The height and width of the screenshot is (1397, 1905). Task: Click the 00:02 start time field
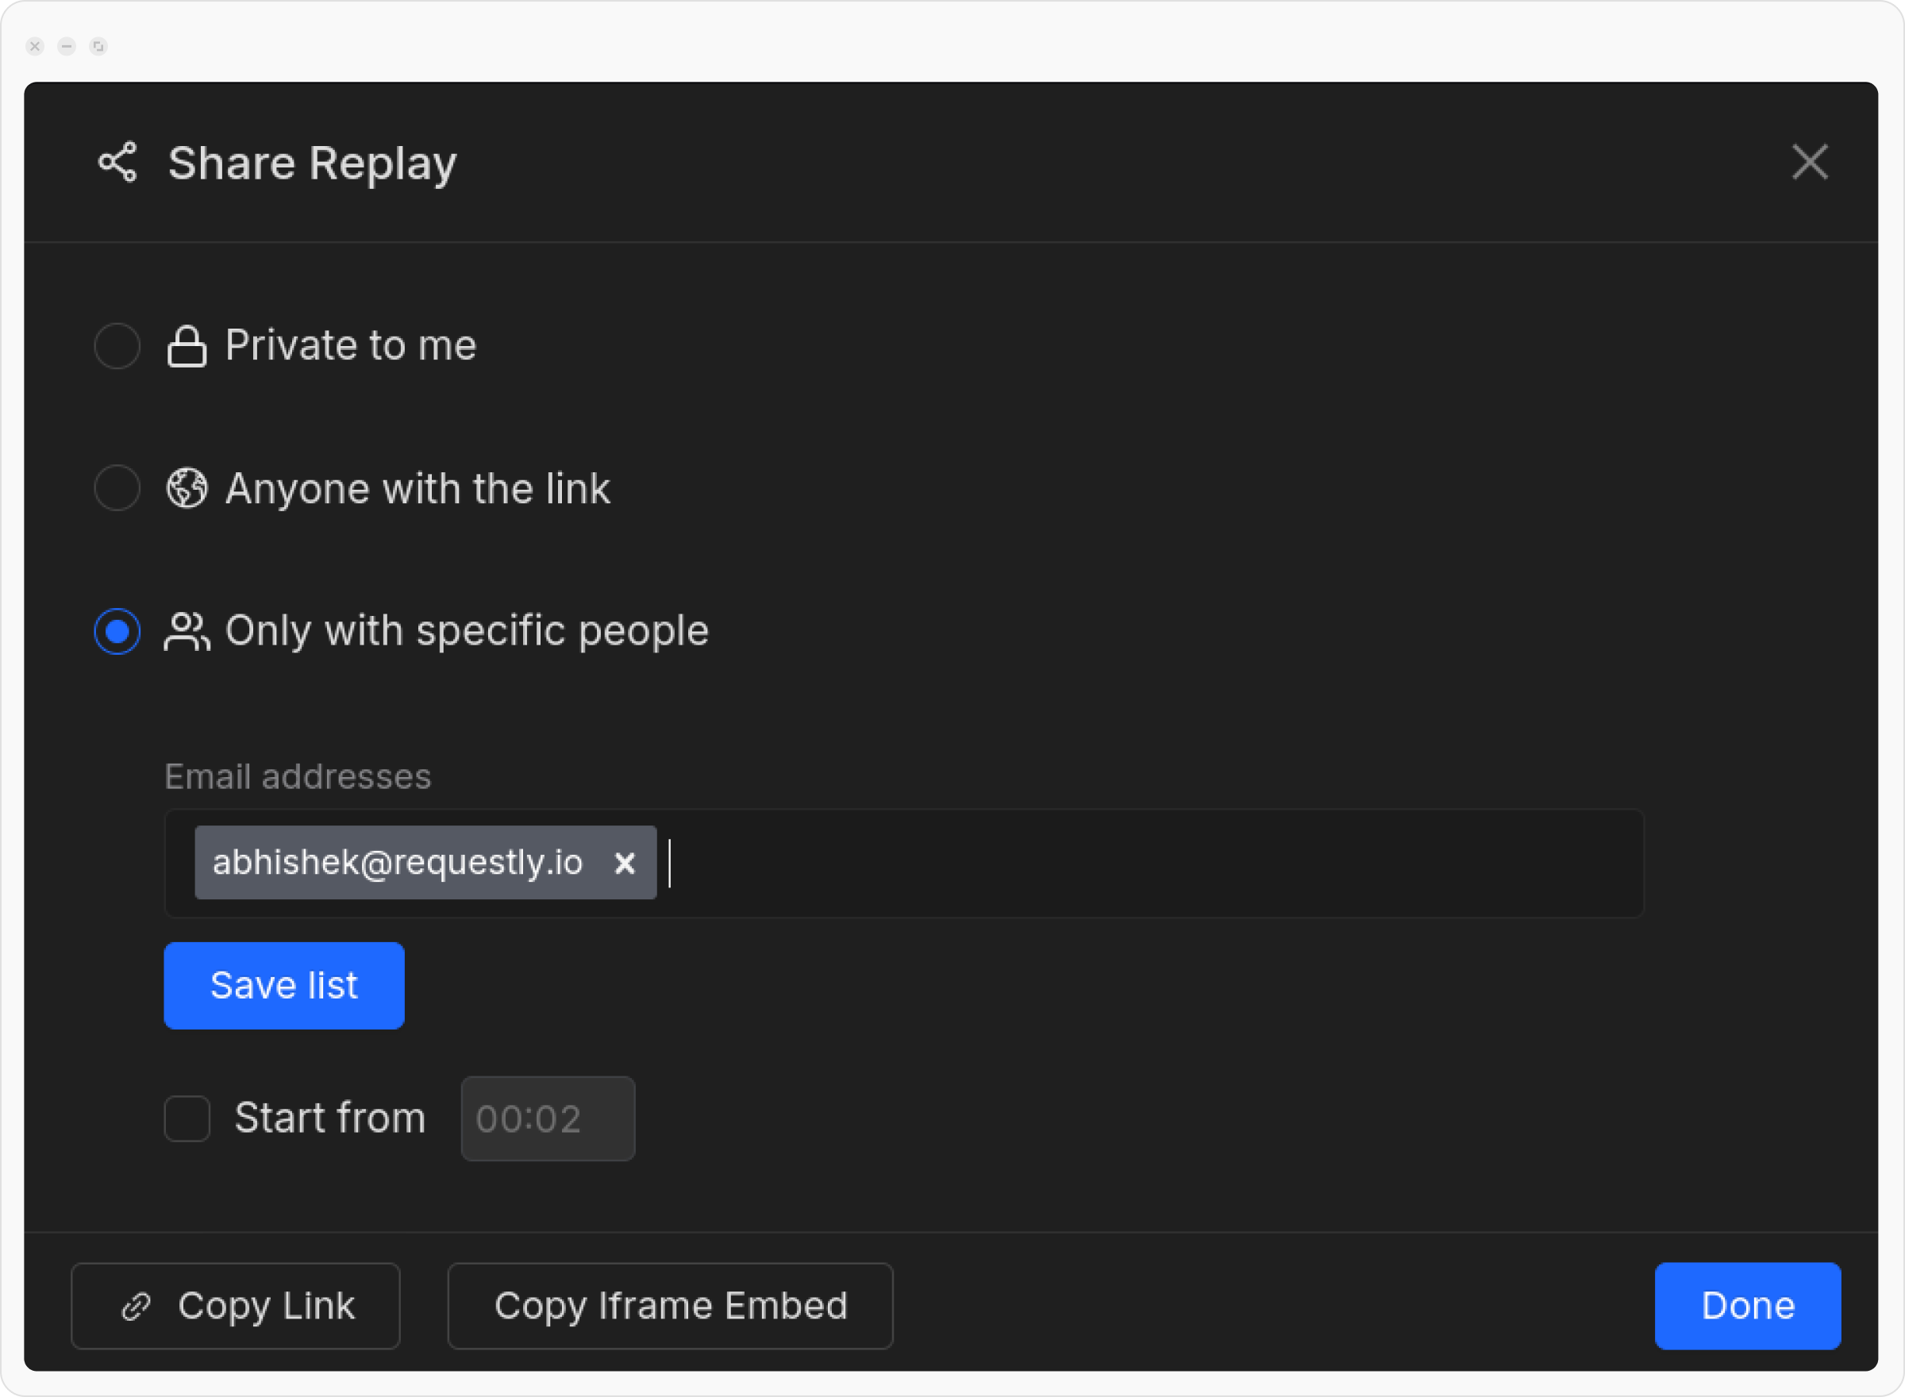(547, 1118)
